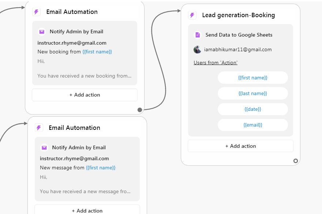Add action to lower Email Automation node
The image size is (322, 214).
tap(87, 210)
